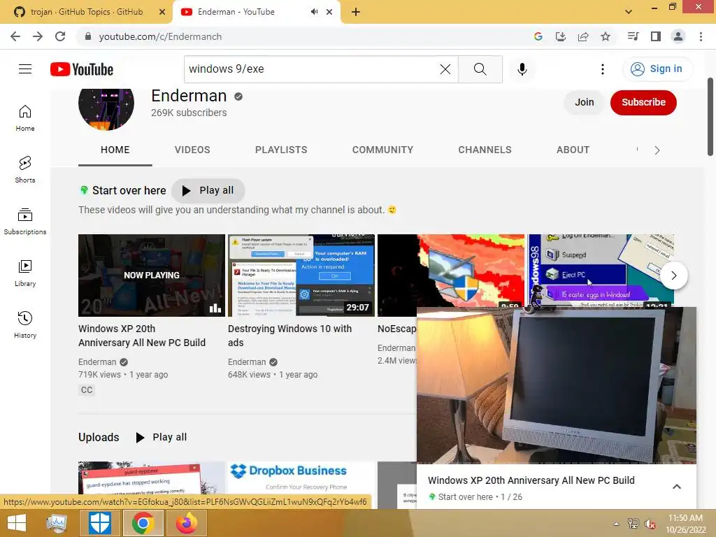The height and width of the screenshot is (537, 716).
Task: Click the share page icon in address bar
Action: 583,36
